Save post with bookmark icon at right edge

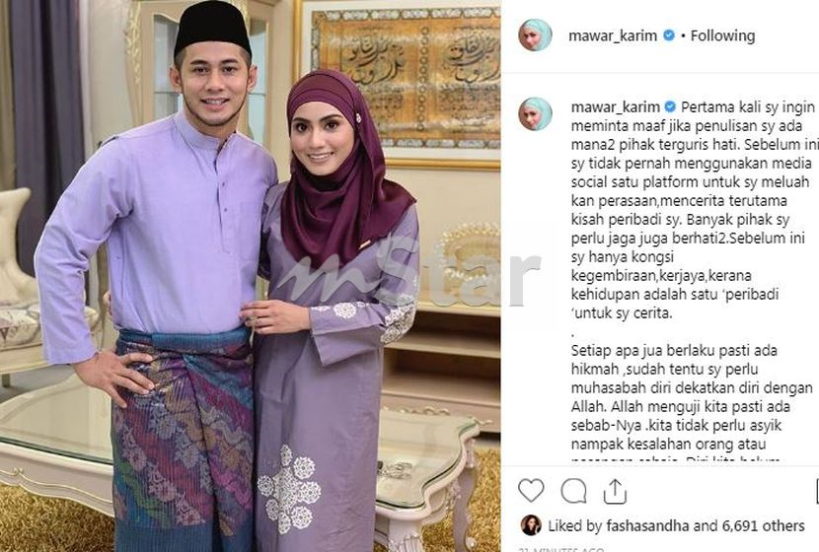click(817, 491)
